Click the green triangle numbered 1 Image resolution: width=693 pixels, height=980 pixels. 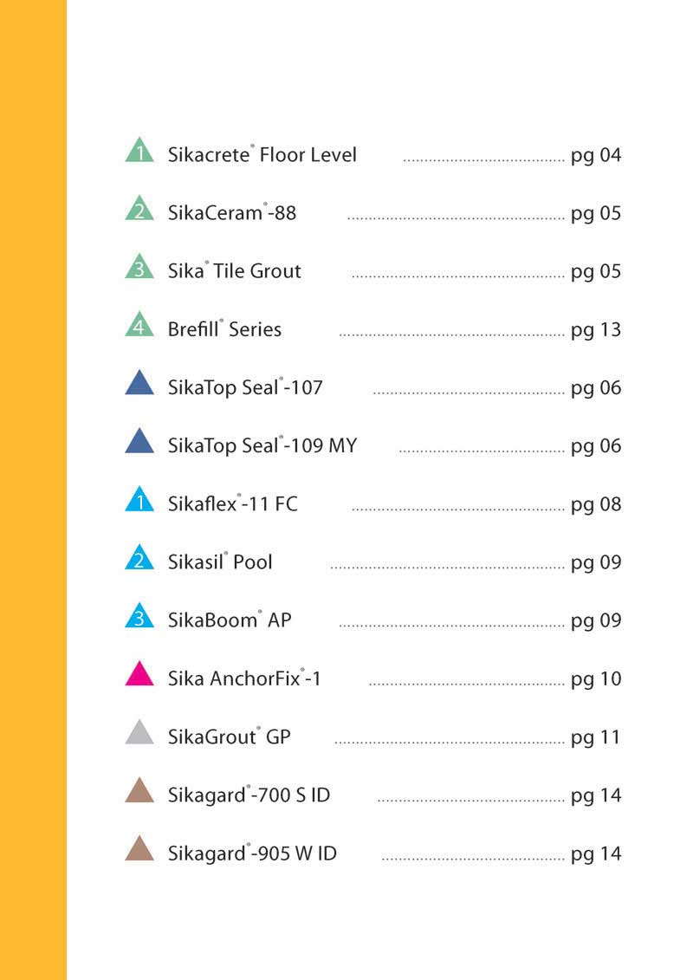[139, 151]
